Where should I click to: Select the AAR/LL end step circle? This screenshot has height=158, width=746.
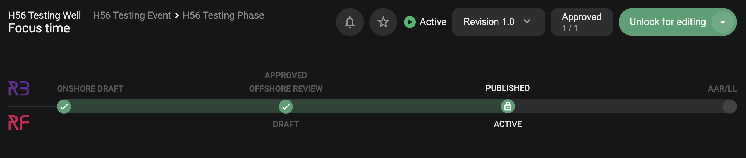[729, 106]
